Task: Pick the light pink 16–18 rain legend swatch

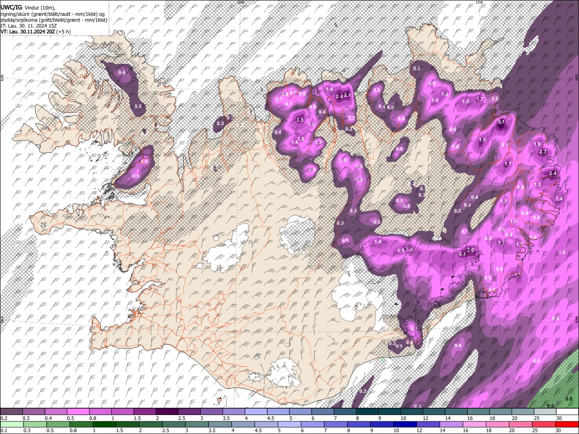Action: tap(474, 425)
